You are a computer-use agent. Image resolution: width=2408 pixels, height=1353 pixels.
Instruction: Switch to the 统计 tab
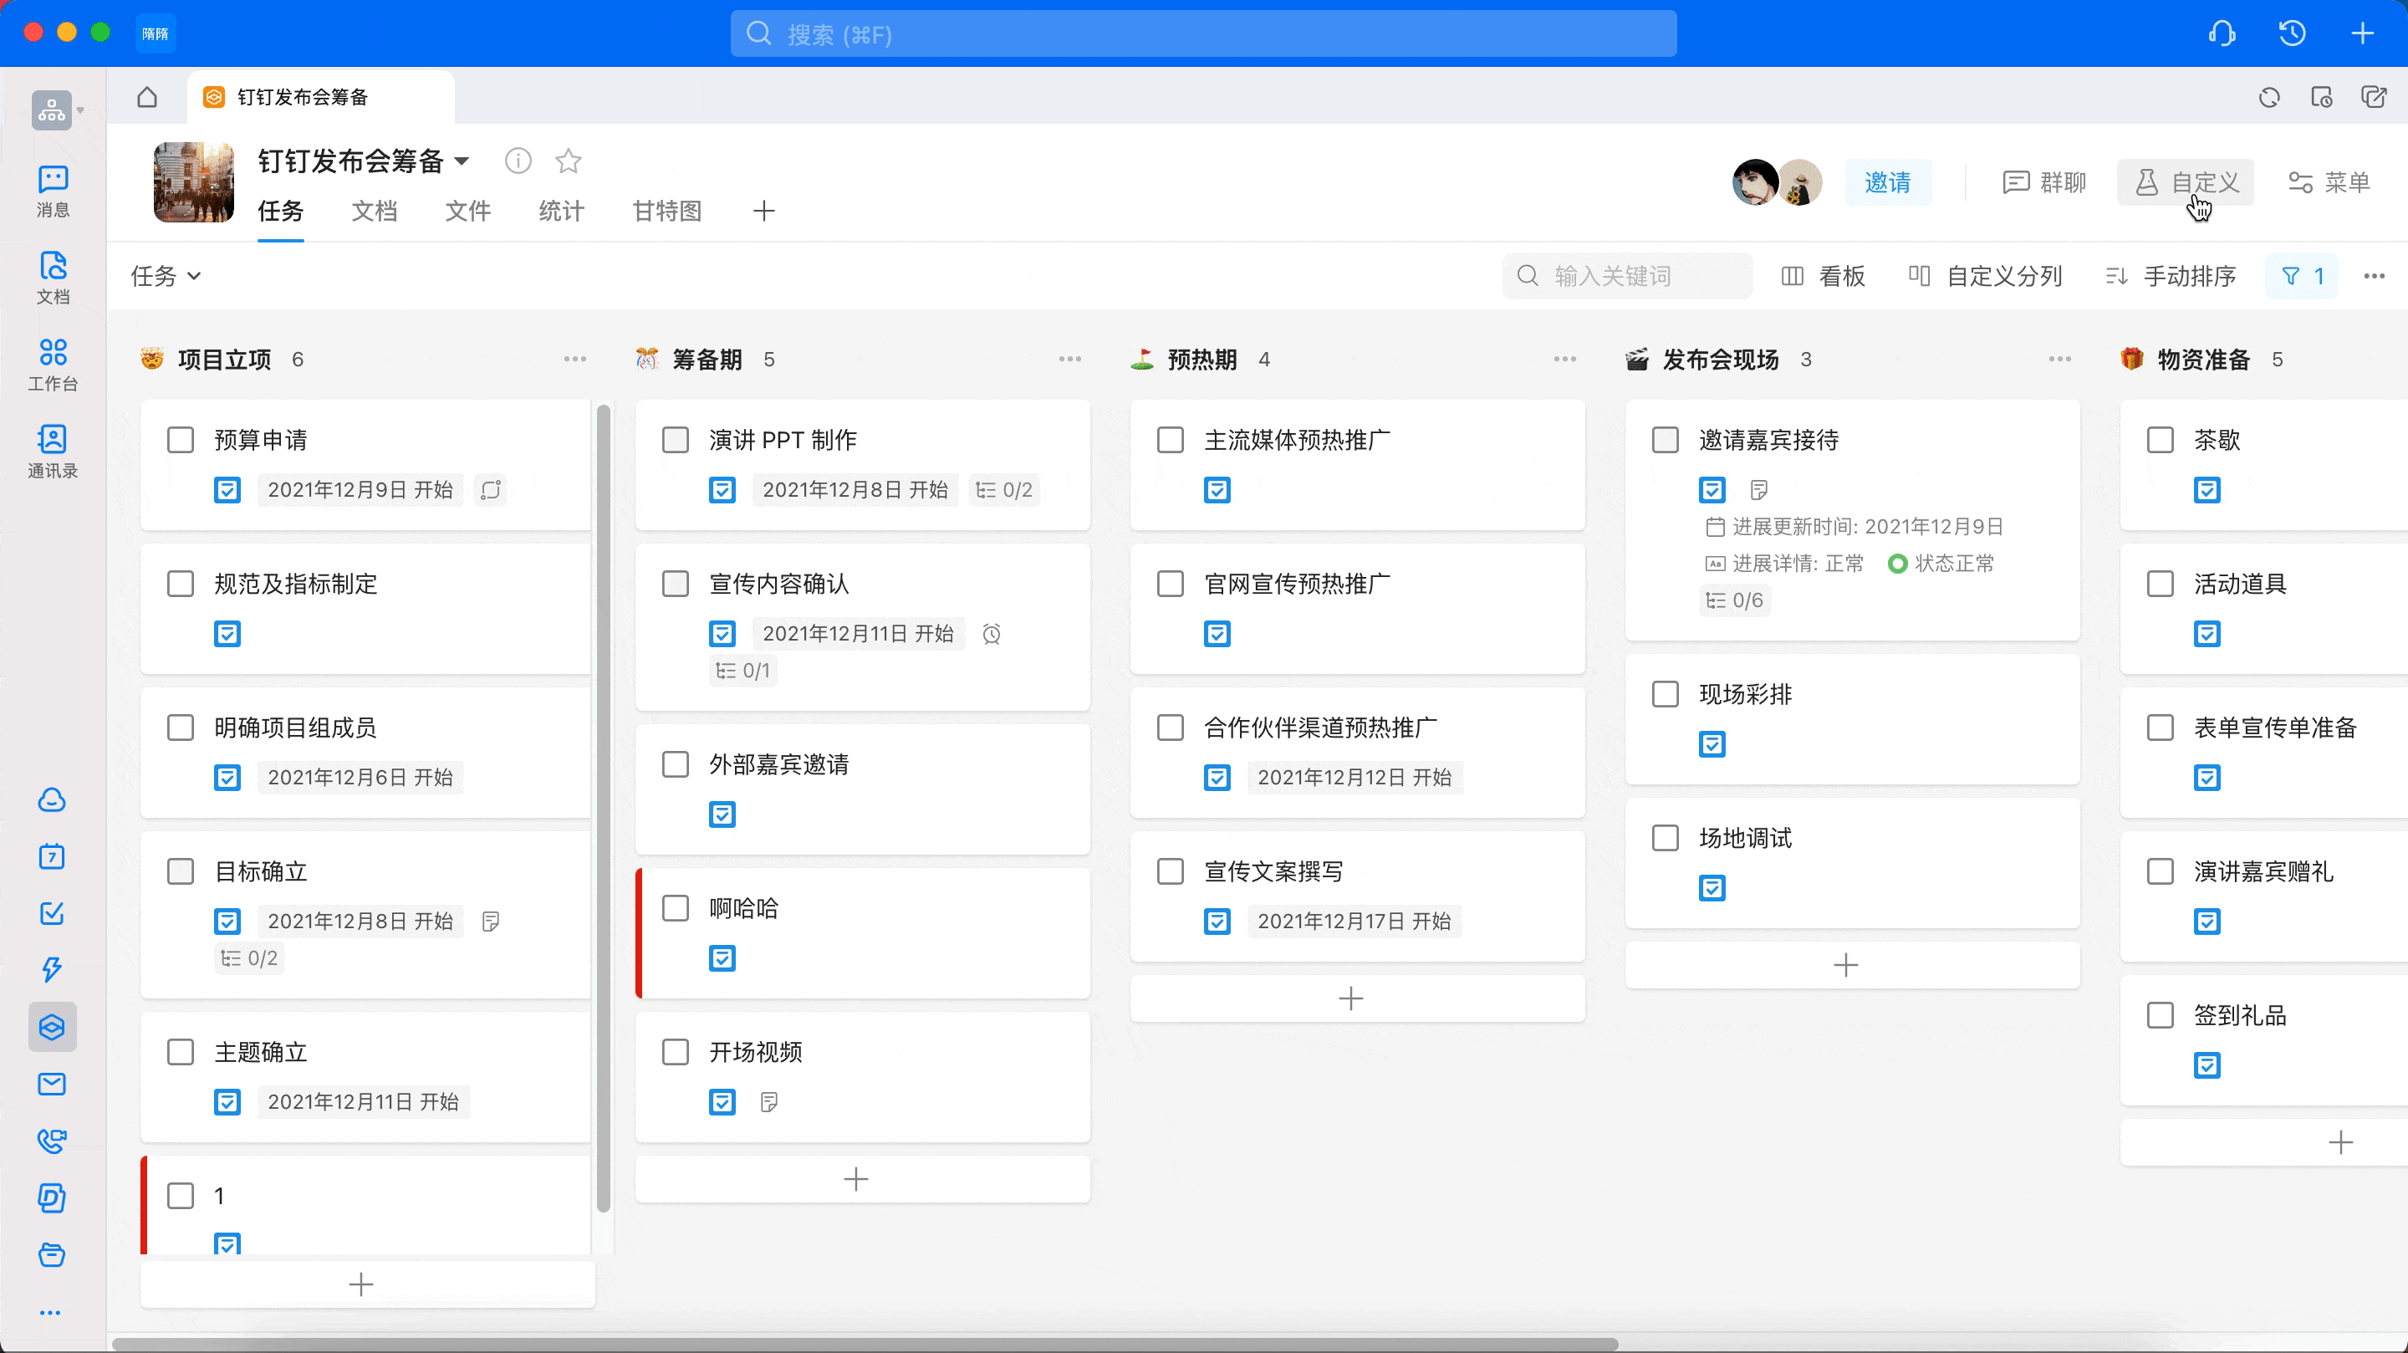[561, 212]
